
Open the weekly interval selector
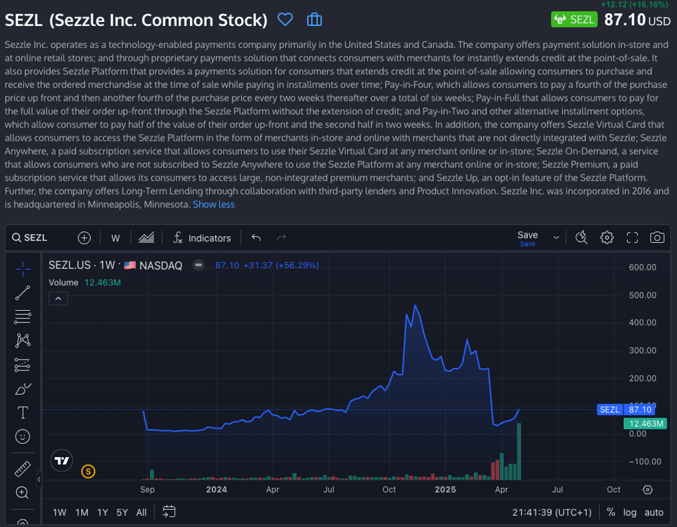pyautogui.click(x=115, y=238)
